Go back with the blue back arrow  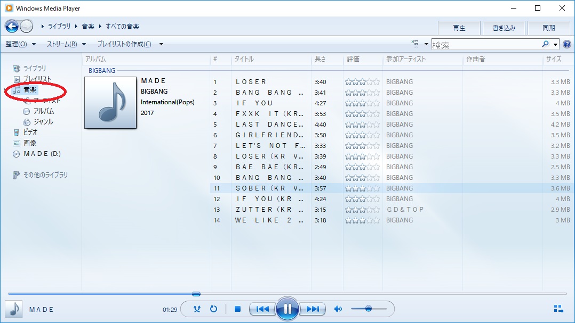pyautogui.click(x=12, y=26)
